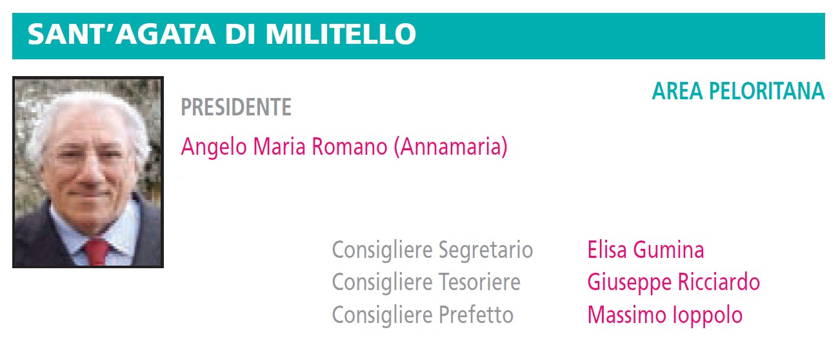Open the Elisa Gumina name link
The width and height of the screenshot is (838, 343).
[x=646, y=250]
